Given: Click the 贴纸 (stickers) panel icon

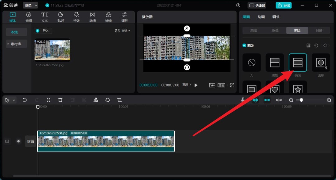Looking at the screenshot, I should tap(60, 16).
